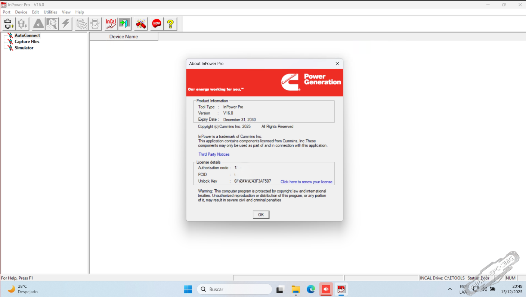Image resolution: width=526 pixels, height=297 pixels.
Task: Click the grayed device download arrow icon
Action: click(22, 24)
